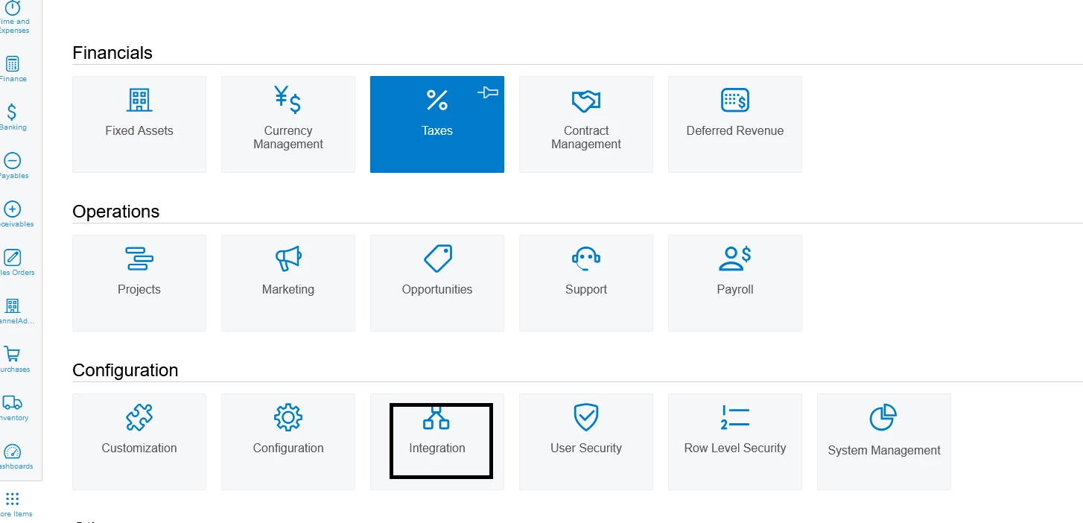Image resolution: width=1083 pixels, height=523 pixels.
Task: Click the Row Level Security tile
Action: coord(734,442)
